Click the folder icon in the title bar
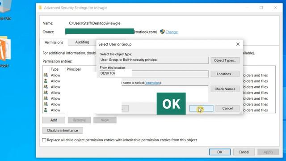 tap(40, 8)
